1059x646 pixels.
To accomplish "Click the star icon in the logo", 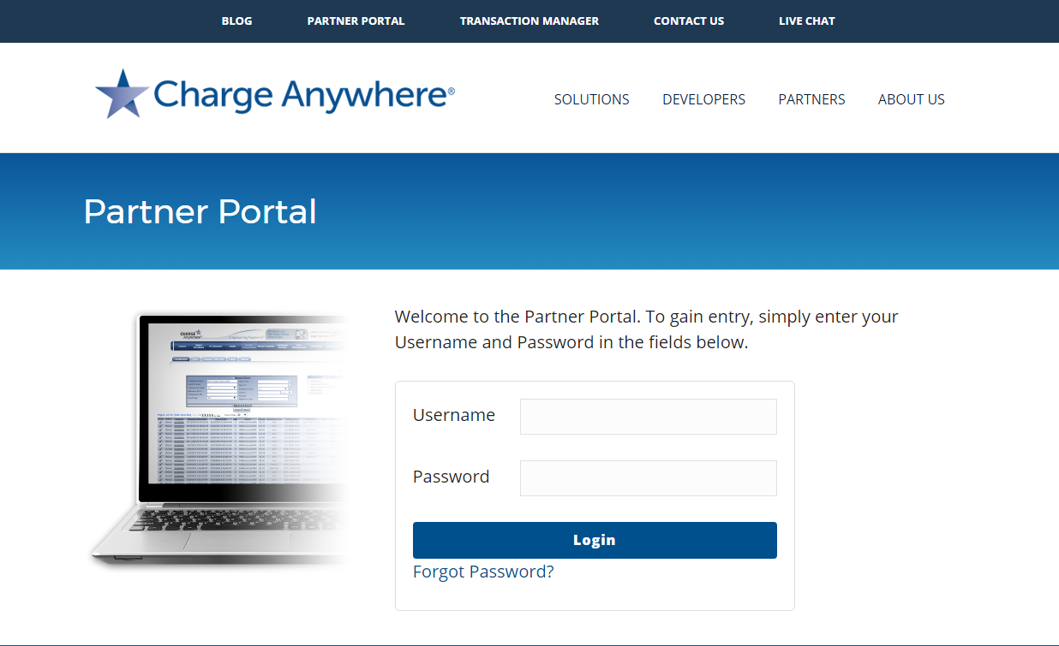I will pos(122,93).
